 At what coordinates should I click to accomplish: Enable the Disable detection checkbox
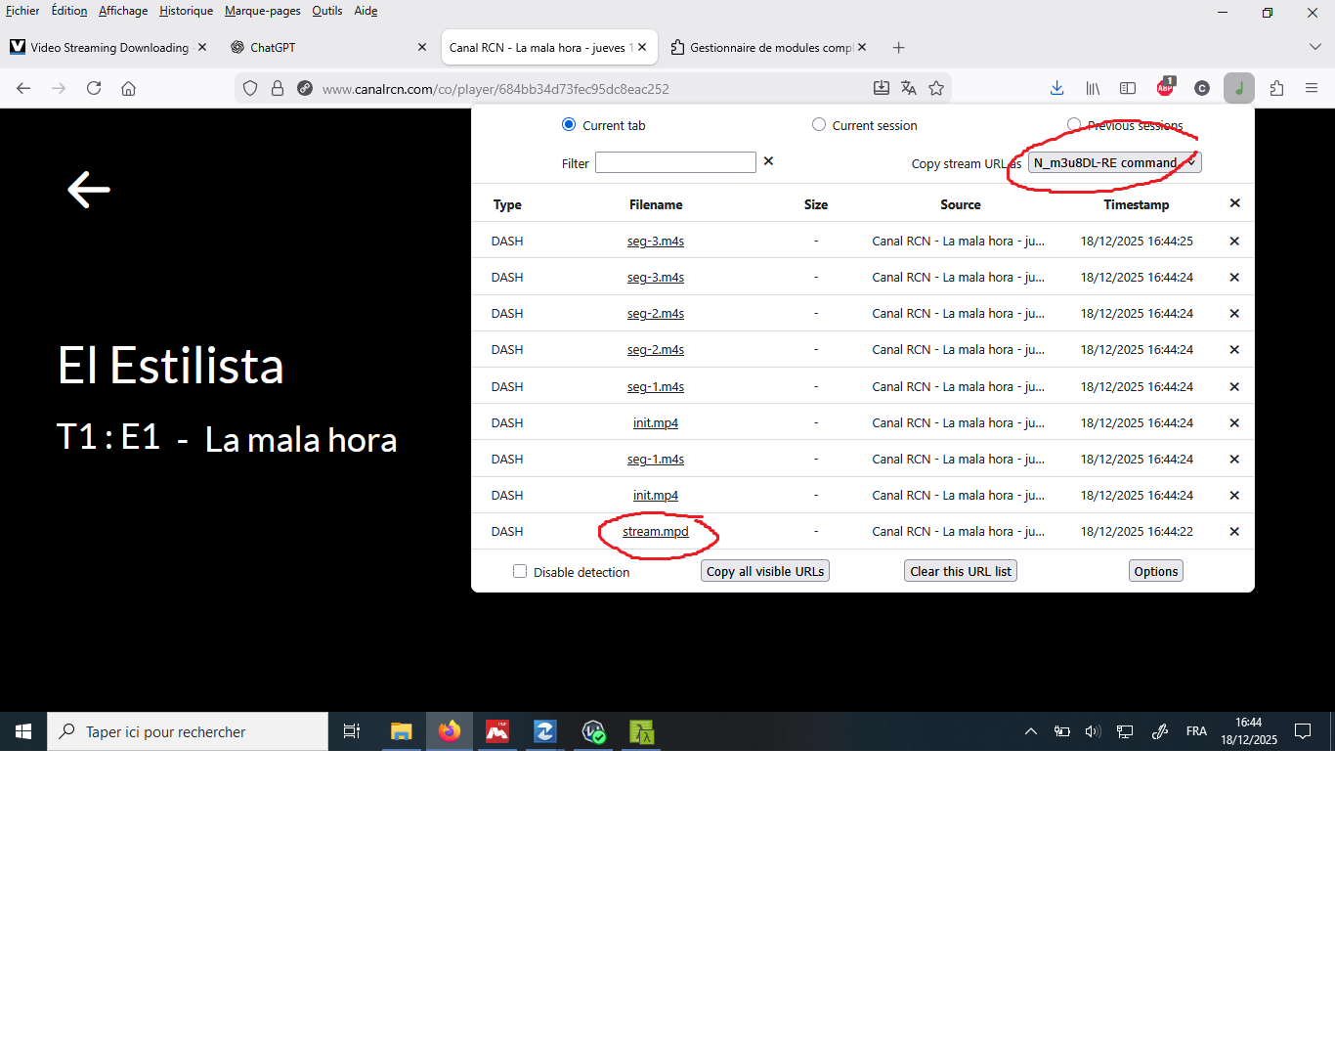[520, 571]
